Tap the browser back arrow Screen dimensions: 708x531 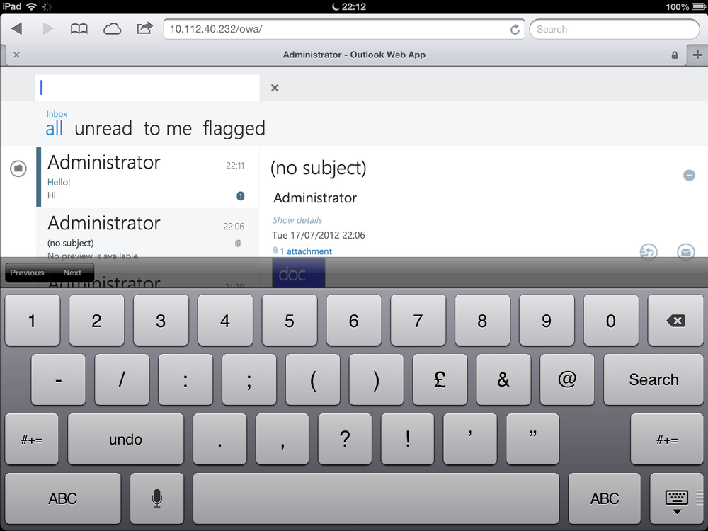click(17, 29)
